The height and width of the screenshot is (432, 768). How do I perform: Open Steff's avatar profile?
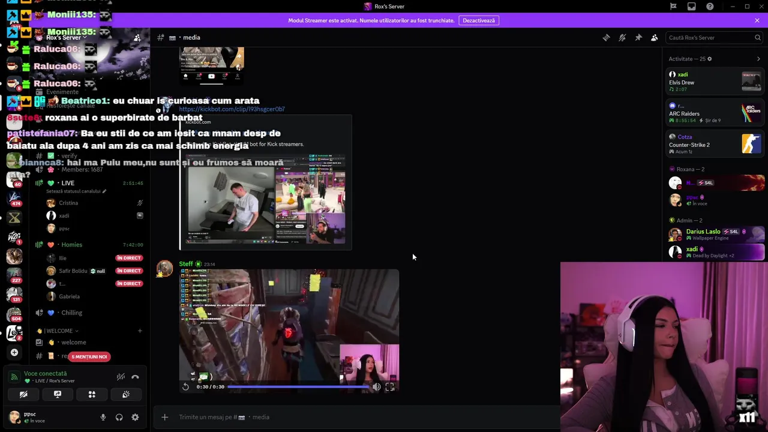coord(164,269)
